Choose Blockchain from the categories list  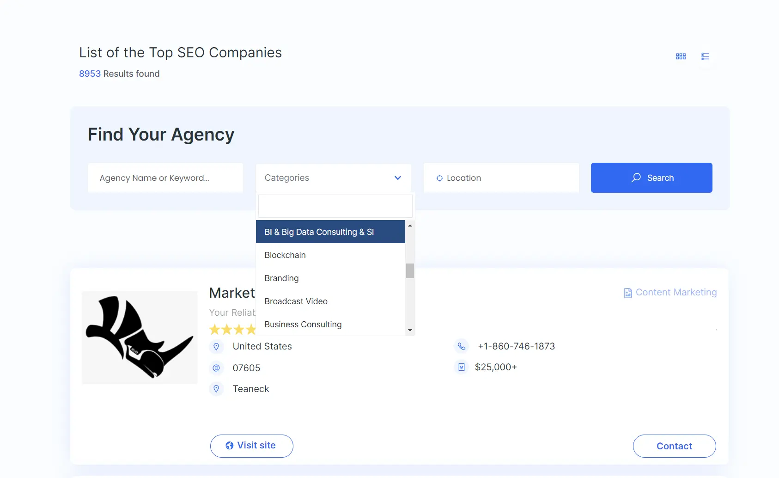(330, 255)
